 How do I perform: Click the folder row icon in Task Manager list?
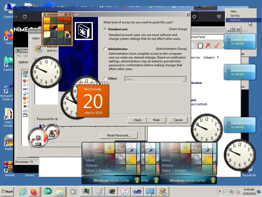[x=25, y=102]
